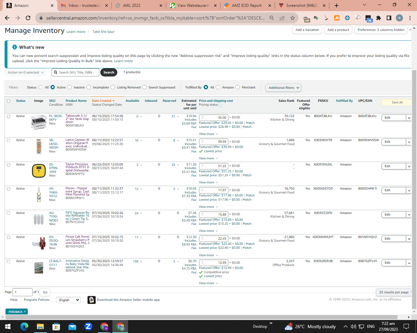The width and height of the screenshot is (417, 333).
Task: Open the Edit dropdown arrow for Tablecraft row
Action: [409, 118]
